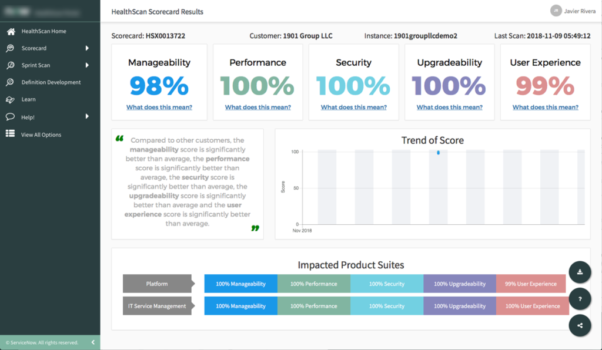Select Platform 100% Manageability bar

(x=240, y=284)
